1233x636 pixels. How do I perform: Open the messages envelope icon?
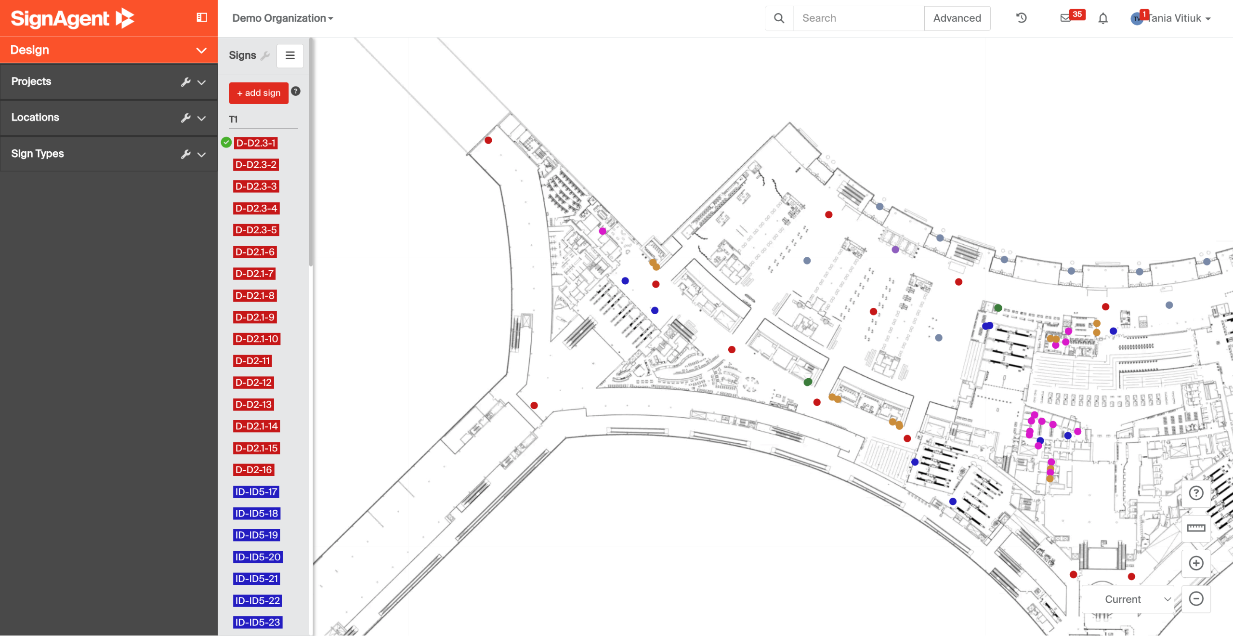[1065, 18]
